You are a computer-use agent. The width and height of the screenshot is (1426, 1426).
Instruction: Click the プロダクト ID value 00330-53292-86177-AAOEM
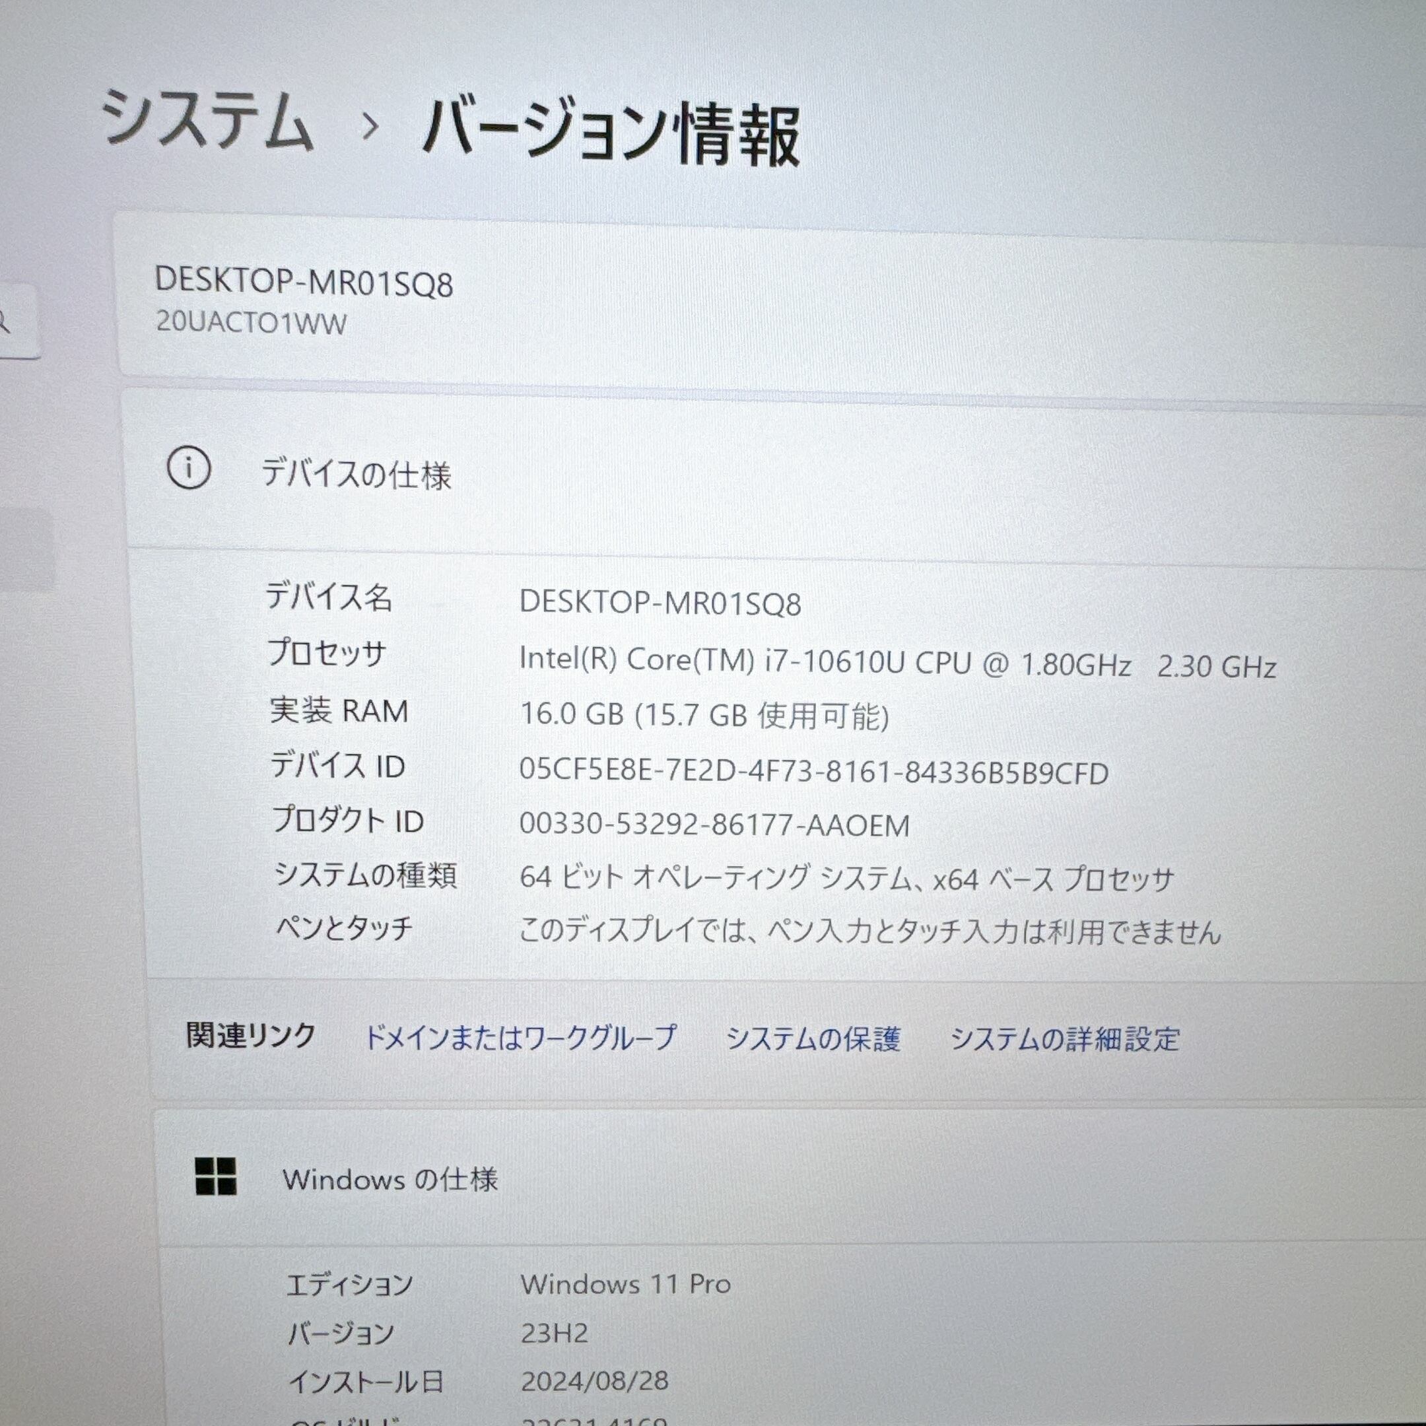tap(714, 825)
